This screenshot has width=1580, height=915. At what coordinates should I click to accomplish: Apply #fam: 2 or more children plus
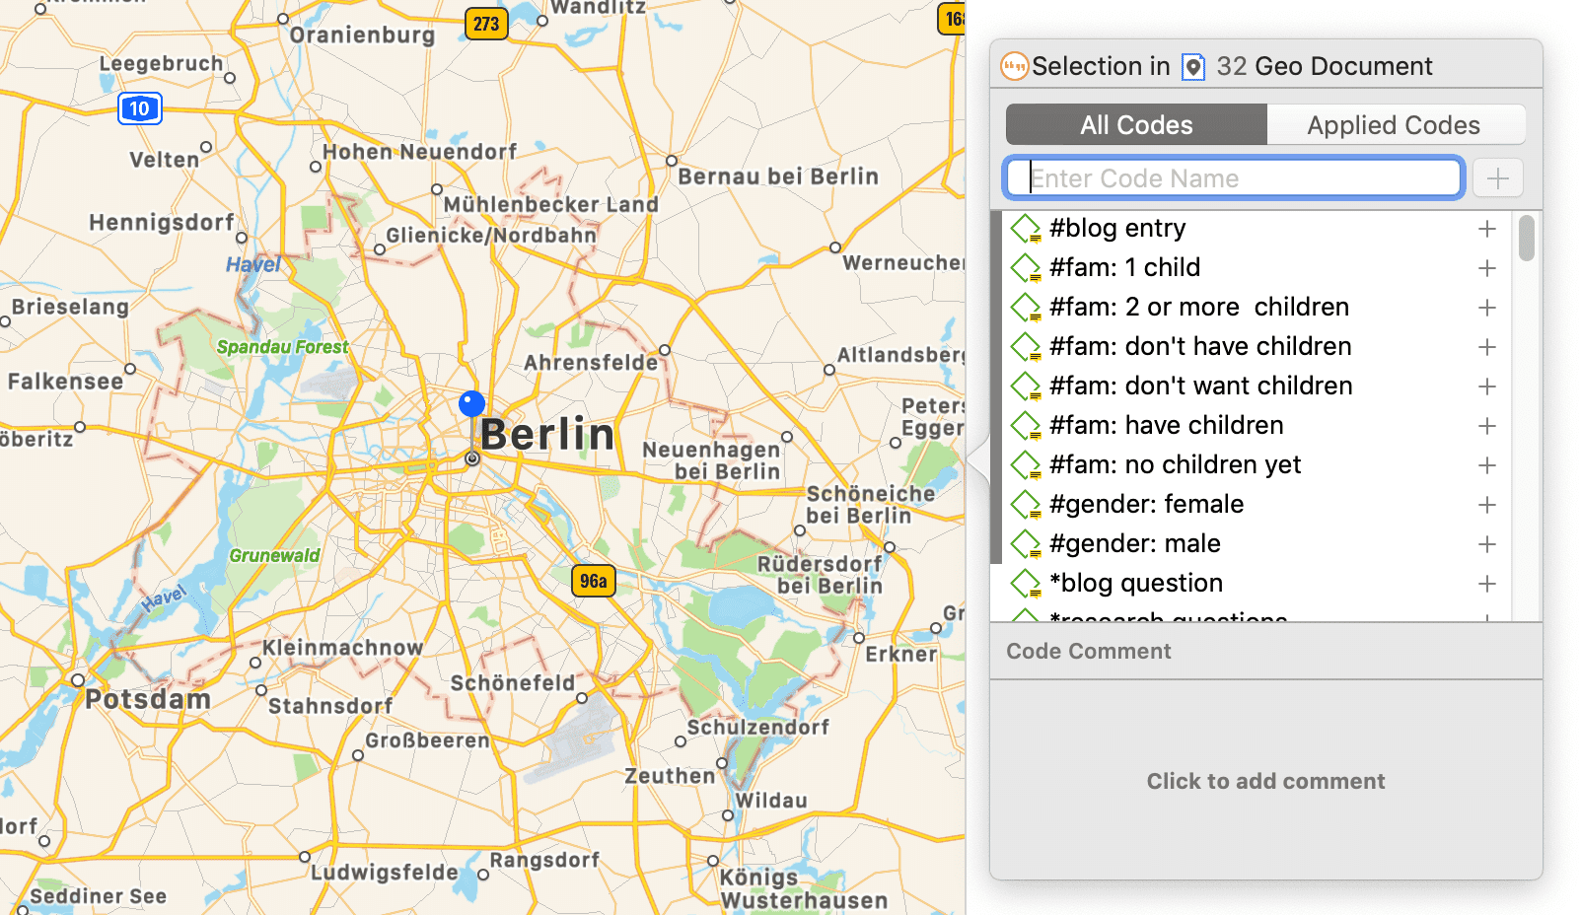coord(1487,308)
